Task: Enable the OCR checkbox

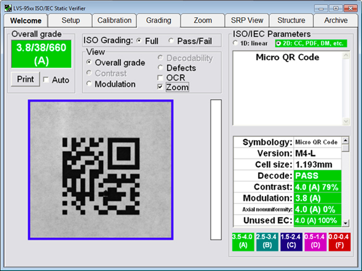Action: point(160,77)
